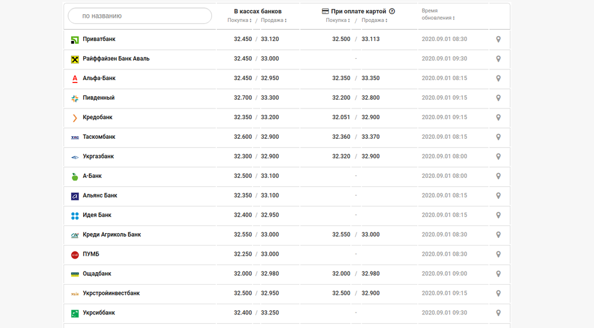Click the Альфа-Банк red A logo
This screenshot has width=594, height=328.
[x=75, y=79]
